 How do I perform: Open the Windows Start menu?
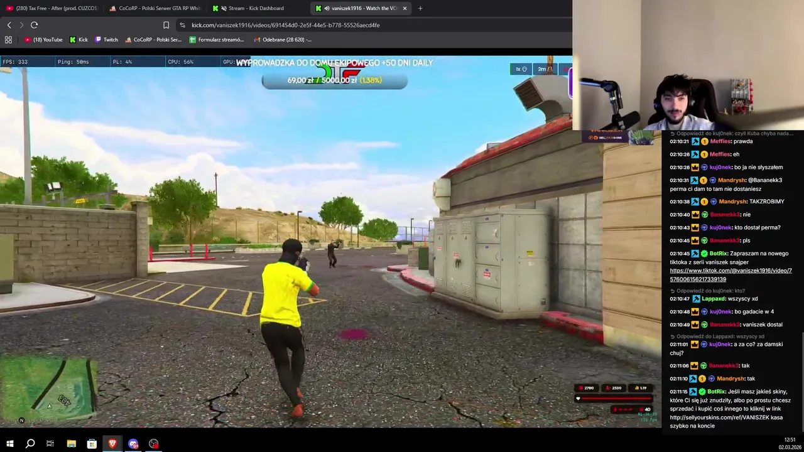(x=9, y=444)
